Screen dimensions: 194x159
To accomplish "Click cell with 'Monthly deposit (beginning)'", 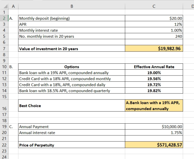I will 72,18.
